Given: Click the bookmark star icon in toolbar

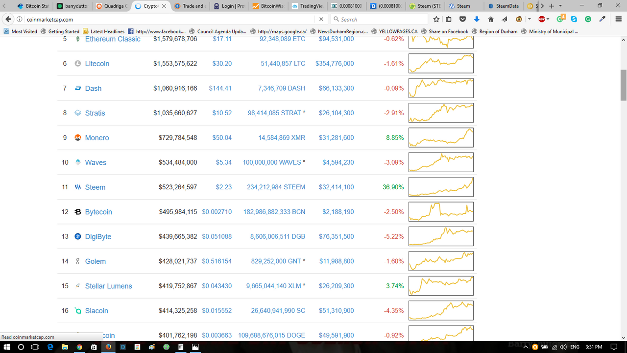Looking at the screenshot, I should pos(436,19).
